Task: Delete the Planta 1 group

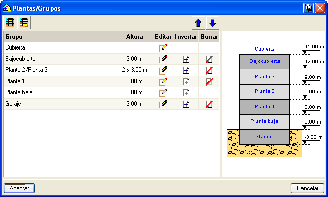Action: pos(209,82)
